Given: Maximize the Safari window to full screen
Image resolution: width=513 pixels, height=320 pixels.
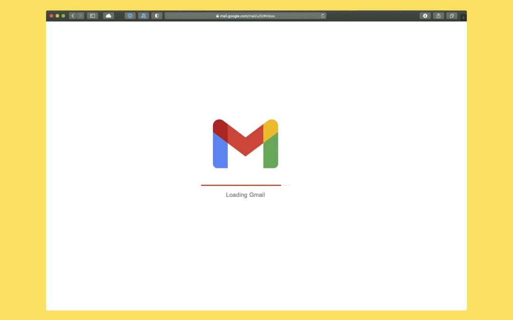Looking at the screenshot, I should pos(63,16).
